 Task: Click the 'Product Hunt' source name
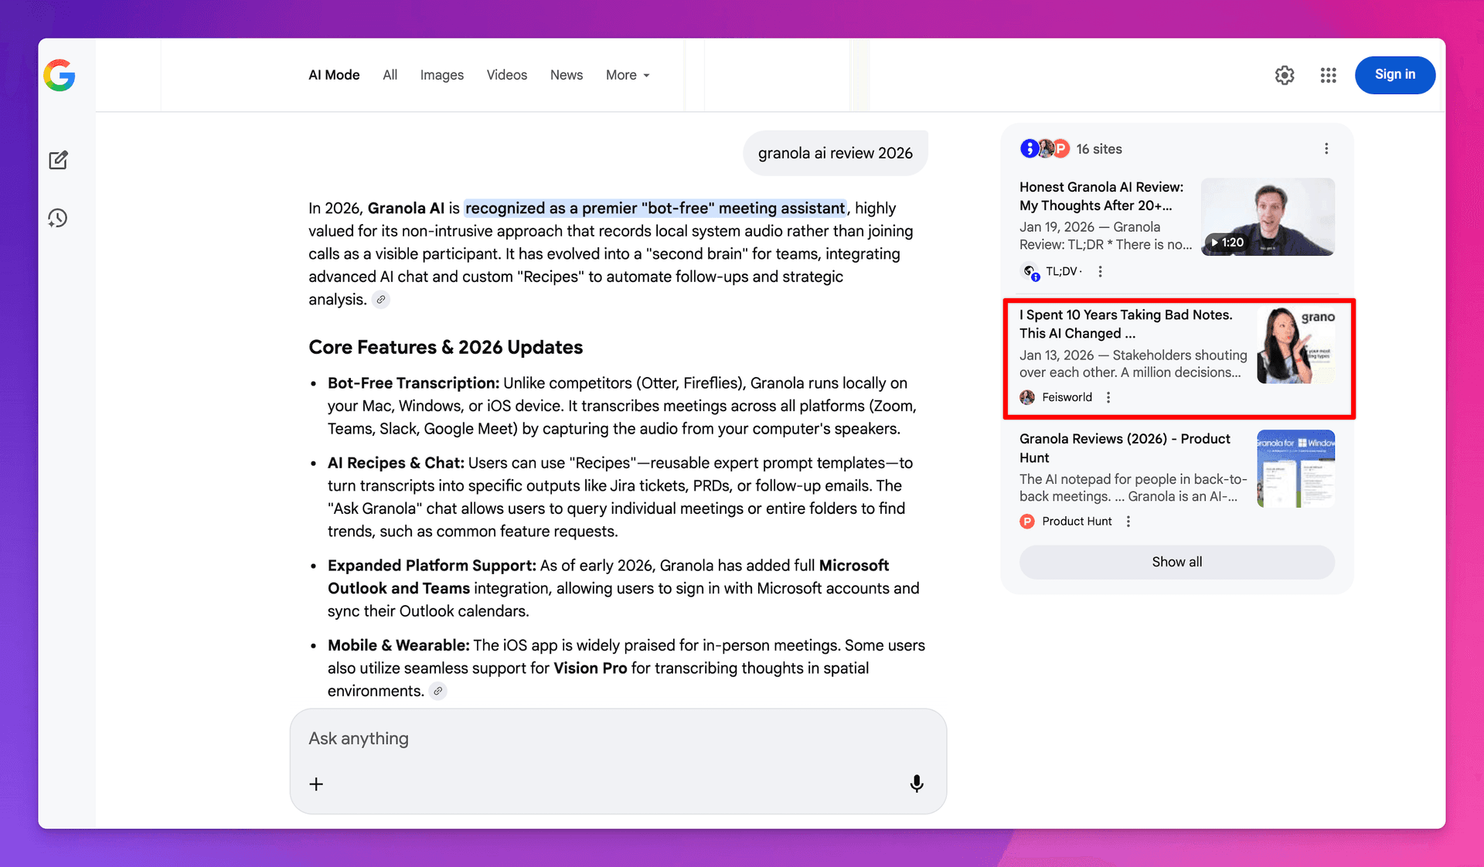tap(1077, 522)
